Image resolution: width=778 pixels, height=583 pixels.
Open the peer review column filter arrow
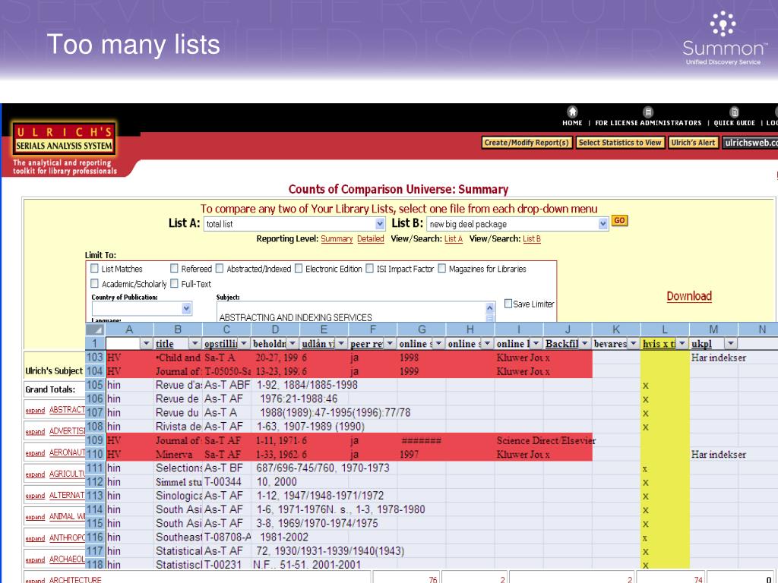point(390,344)
